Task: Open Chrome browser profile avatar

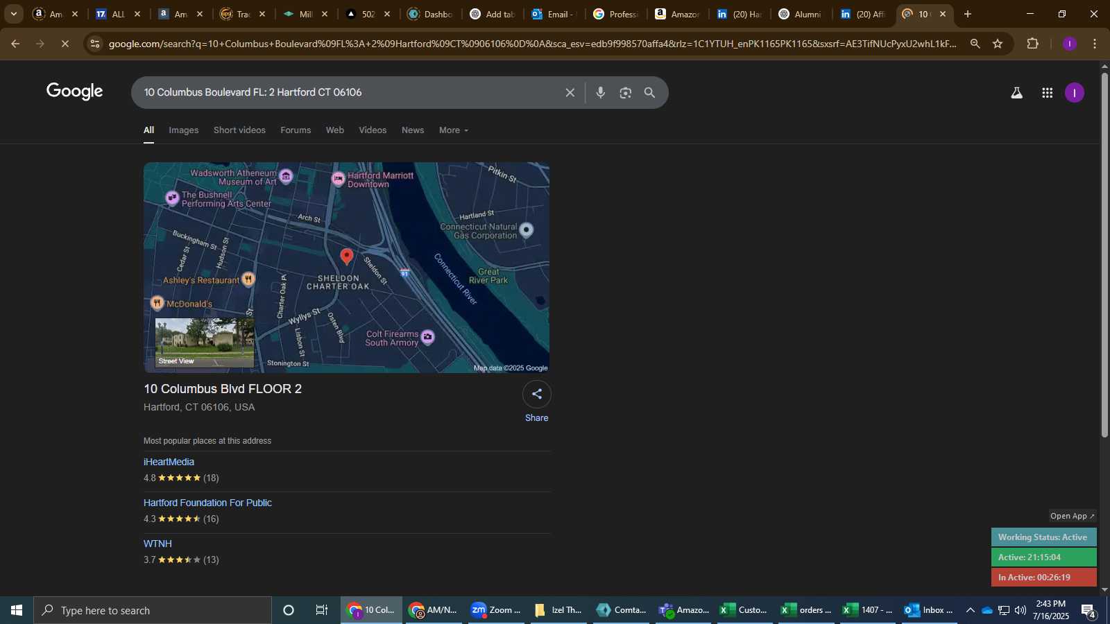Action: coord(1070,44)
